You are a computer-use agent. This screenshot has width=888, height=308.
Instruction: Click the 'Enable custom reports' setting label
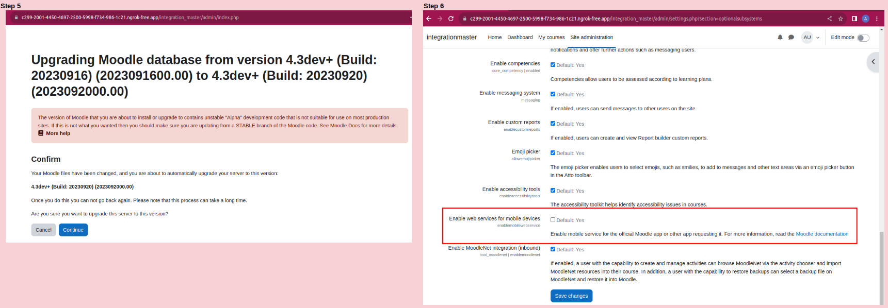pyautogui.click(x=514, y=122)
